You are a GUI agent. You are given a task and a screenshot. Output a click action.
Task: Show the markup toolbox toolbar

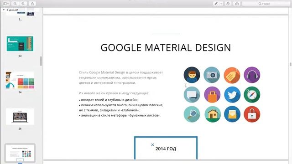[x=237, y=4]
